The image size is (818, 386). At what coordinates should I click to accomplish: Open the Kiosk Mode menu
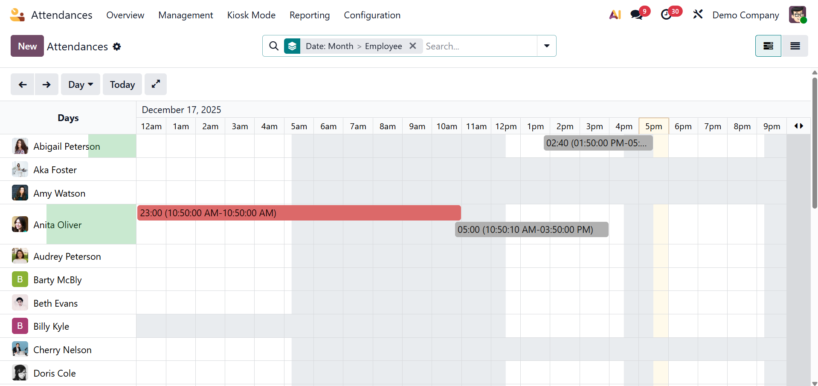[x=251, y=15]
